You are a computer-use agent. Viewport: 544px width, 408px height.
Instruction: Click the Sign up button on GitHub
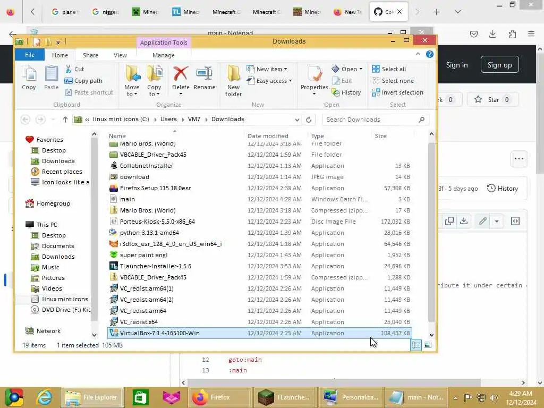(x=499, y=64)
